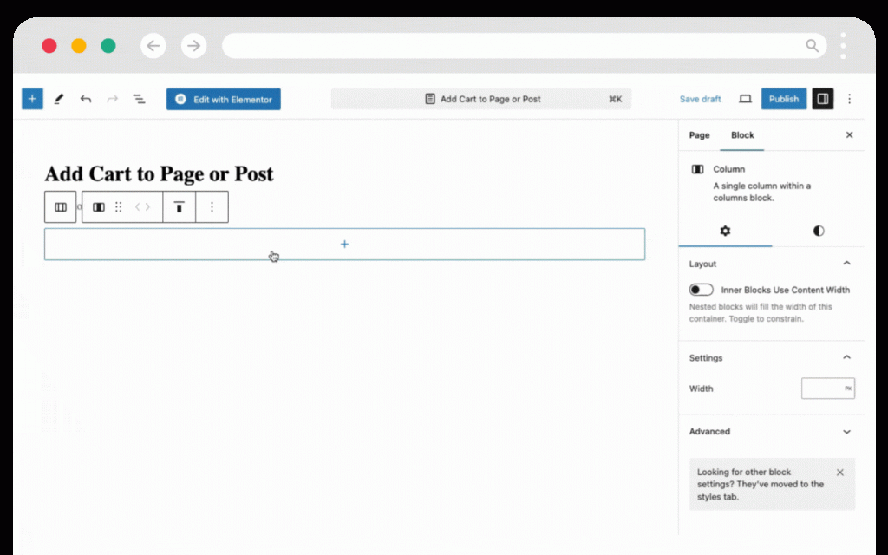Viewport: 888px width, 555px height.
Task: Toggle the Settings sidebar panel icon
Action: coord(822,99)
